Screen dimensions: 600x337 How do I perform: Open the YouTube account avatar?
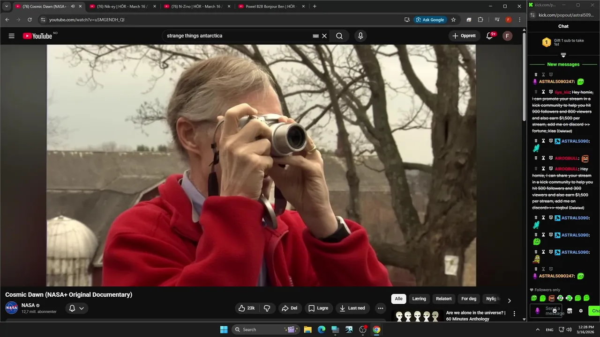point(507,36)
